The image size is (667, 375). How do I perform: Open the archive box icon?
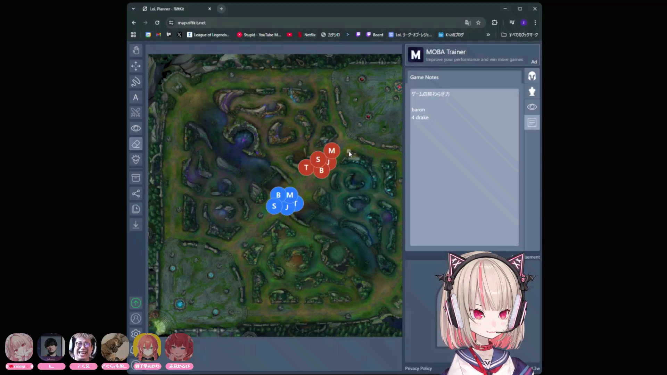[136, 178]
